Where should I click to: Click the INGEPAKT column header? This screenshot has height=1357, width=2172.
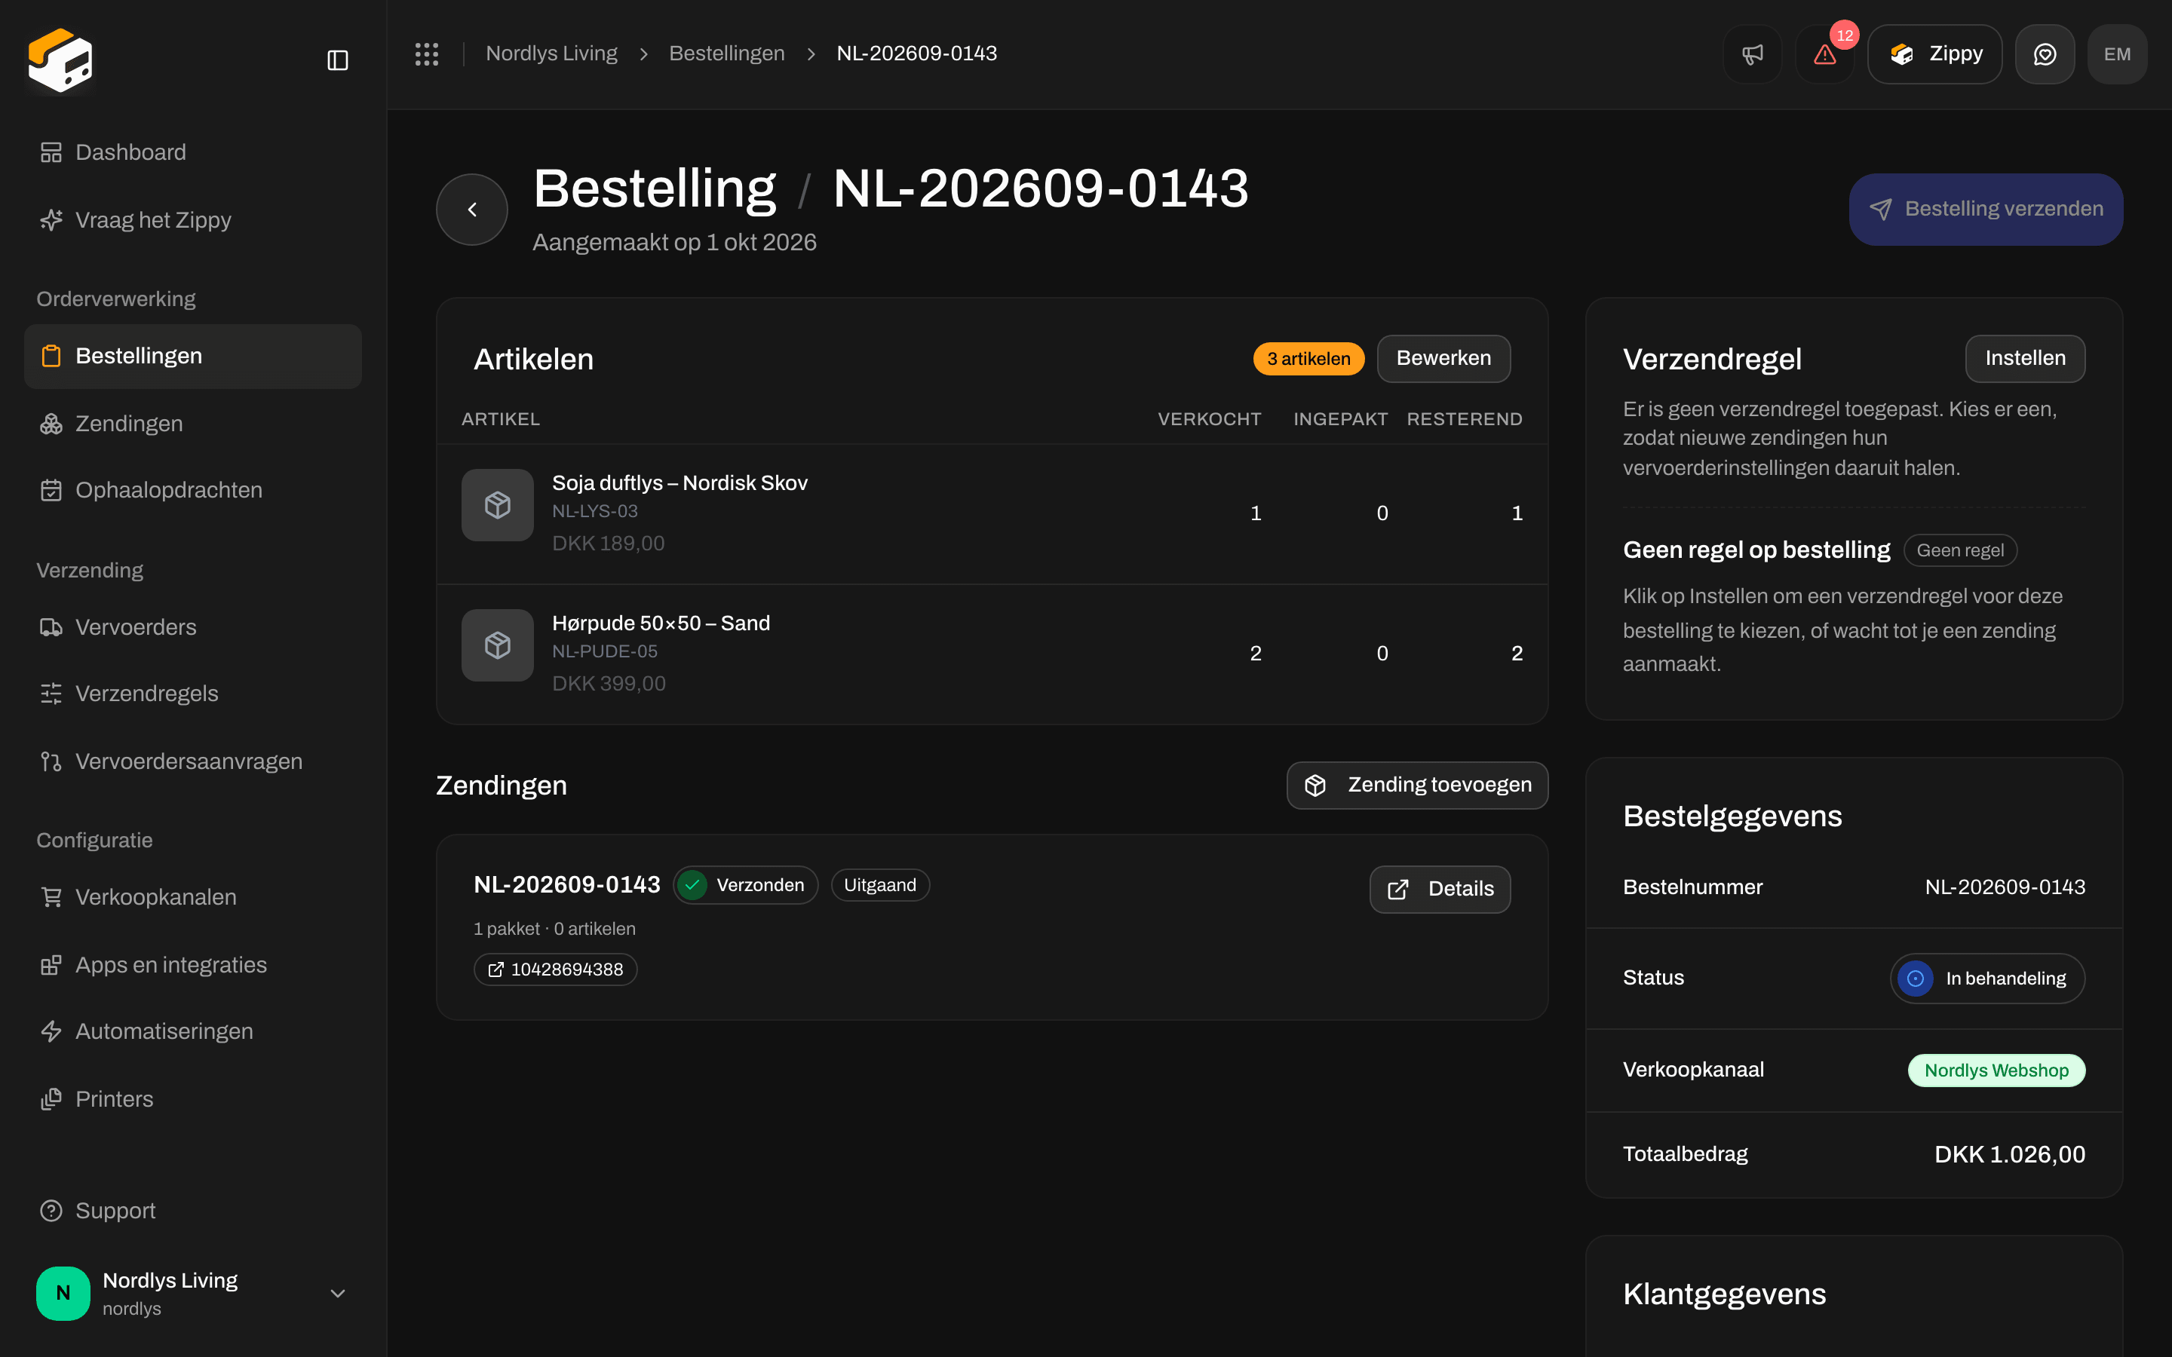tap(1340, 419)
